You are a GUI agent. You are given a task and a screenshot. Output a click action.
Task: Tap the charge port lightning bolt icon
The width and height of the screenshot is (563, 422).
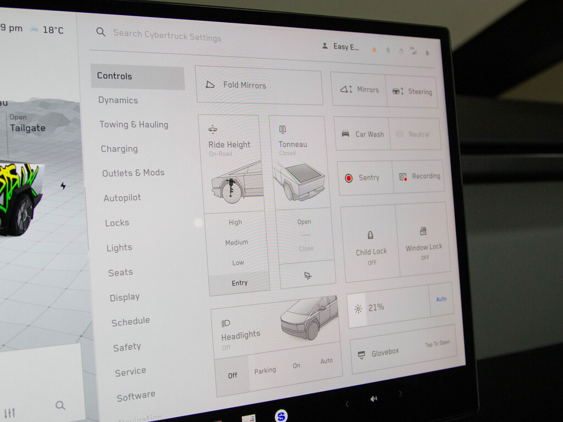coord(63,186)
